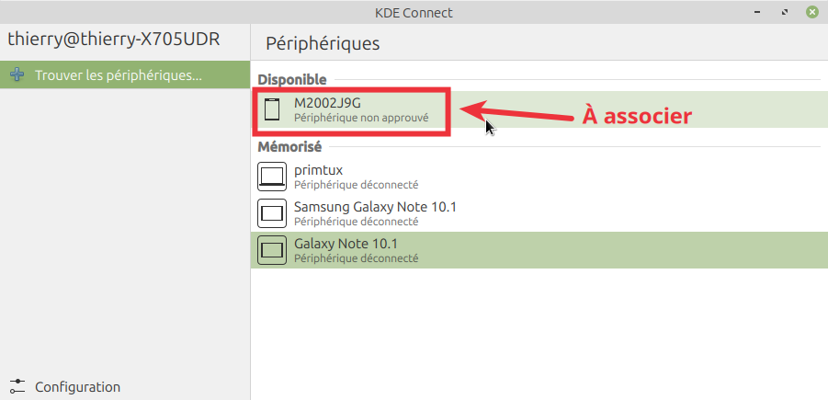Click the Périphériques page heading

click(323, 43)
